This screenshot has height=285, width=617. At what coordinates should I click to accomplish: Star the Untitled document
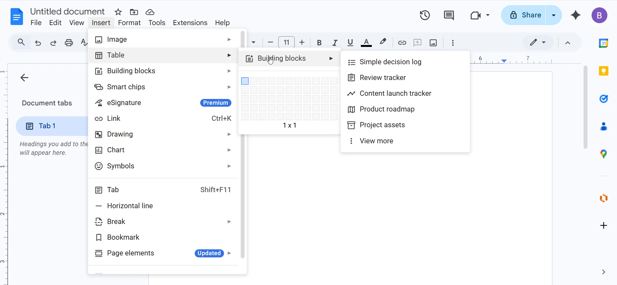tap(118, 12)
